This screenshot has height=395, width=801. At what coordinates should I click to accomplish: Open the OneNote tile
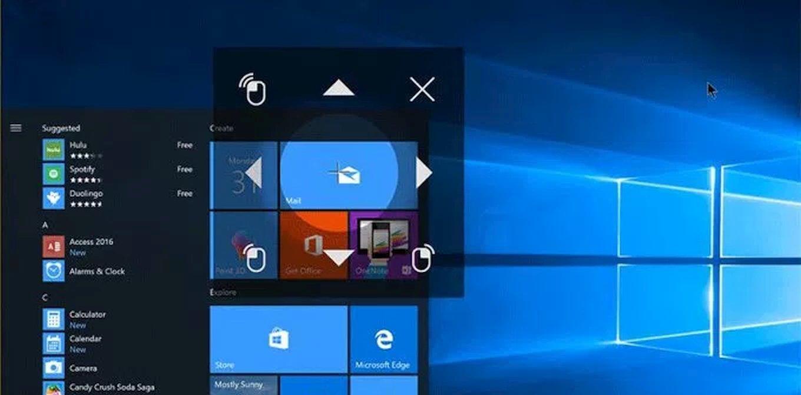click(x=384, y=245)
